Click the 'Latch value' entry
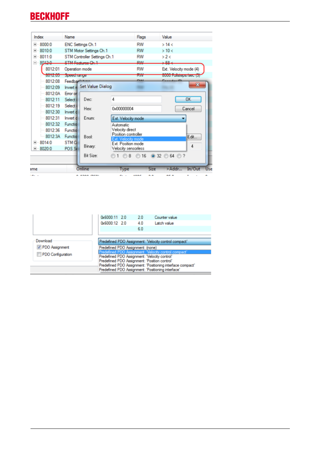 tap(164, 223)
